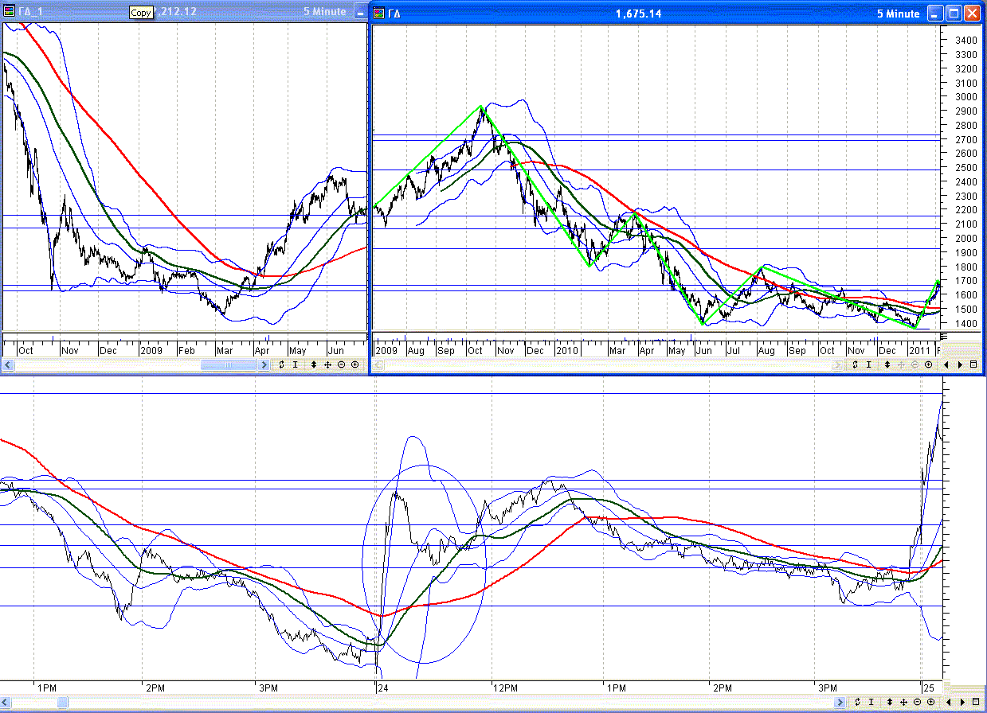Click zoom in icon on top-left chart toolbar
The image size is (987, 713).
[354, 364]
